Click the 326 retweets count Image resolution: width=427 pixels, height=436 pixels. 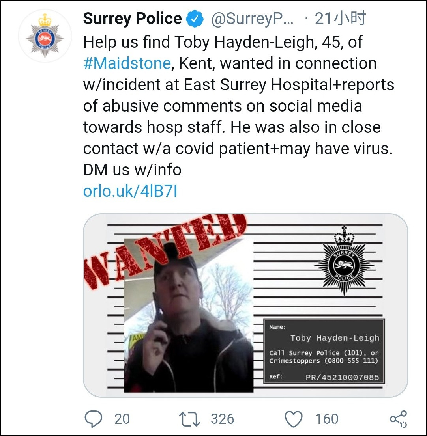point(222,419)
